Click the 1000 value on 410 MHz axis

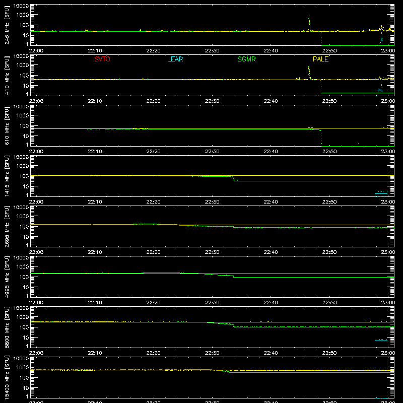[x=23, y=65]
